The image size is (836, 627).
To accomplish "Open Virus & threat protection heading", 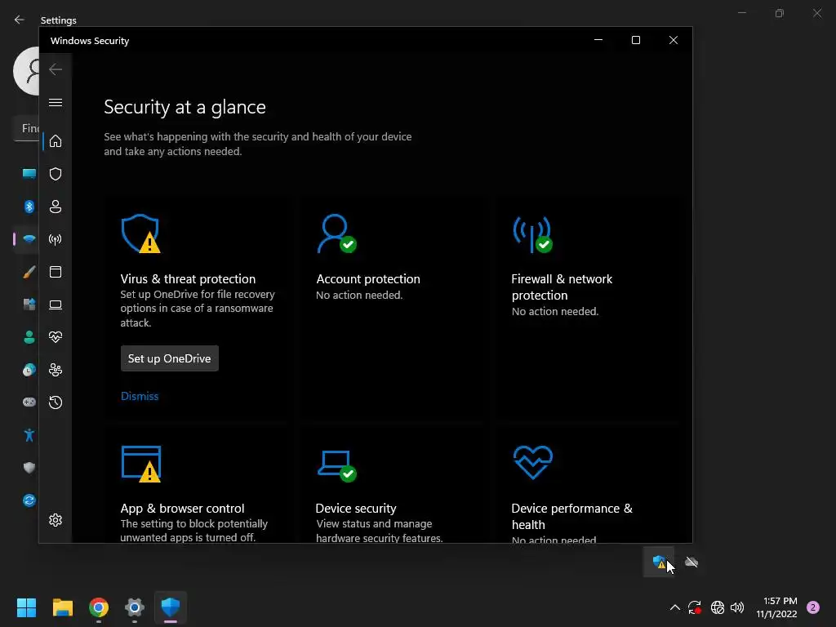I will point(188,279).
